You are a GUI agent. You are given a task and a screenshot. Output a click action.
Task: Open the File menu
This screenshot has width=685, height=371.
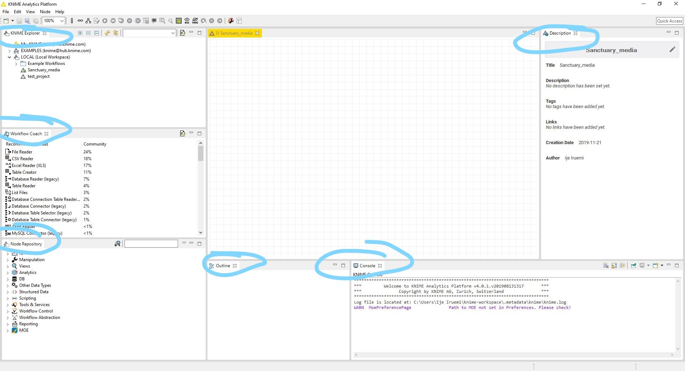(6, 11)
